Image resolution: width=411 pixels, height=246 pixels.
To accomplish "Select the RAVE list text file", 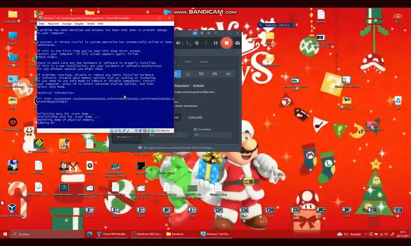I will pos(39,167).
